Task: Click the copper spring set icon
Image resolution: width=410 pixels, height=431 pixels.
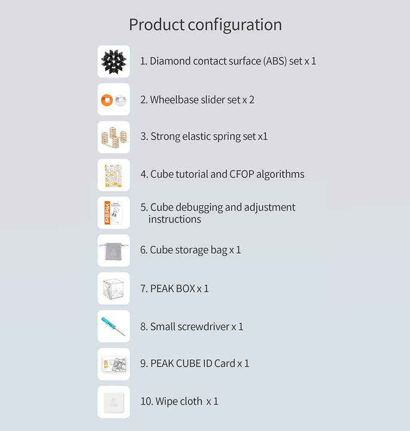Action: (114, 137)
